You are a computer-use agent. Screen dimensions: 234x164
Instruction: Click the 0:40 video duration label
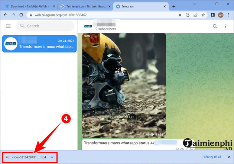[x=87, y=36]
